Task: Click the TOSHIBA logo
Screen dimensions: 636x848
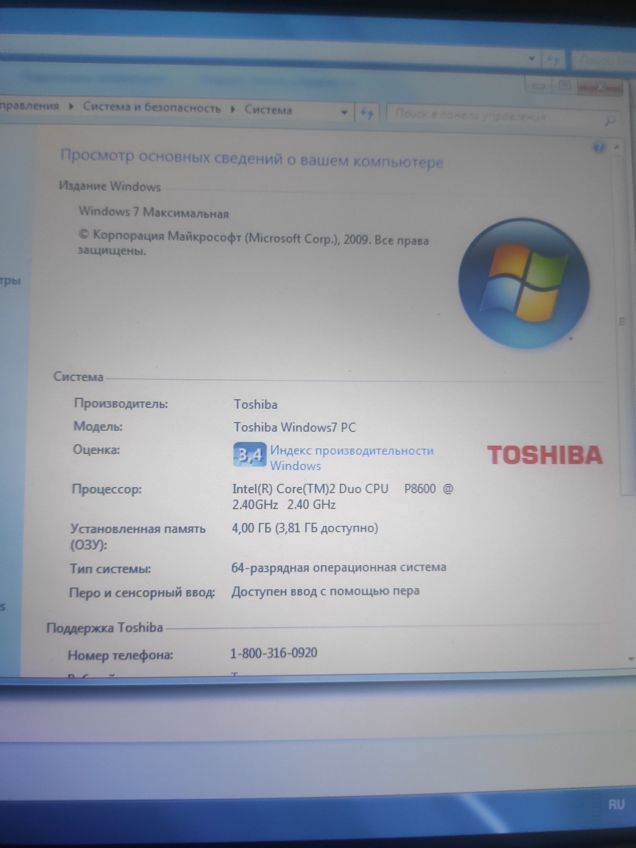Action: pos(545,455)
